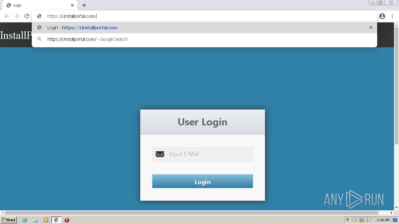Viewport: 399px width, 224px height.
Task: Open a new tab with plus button
Action: 84,5
